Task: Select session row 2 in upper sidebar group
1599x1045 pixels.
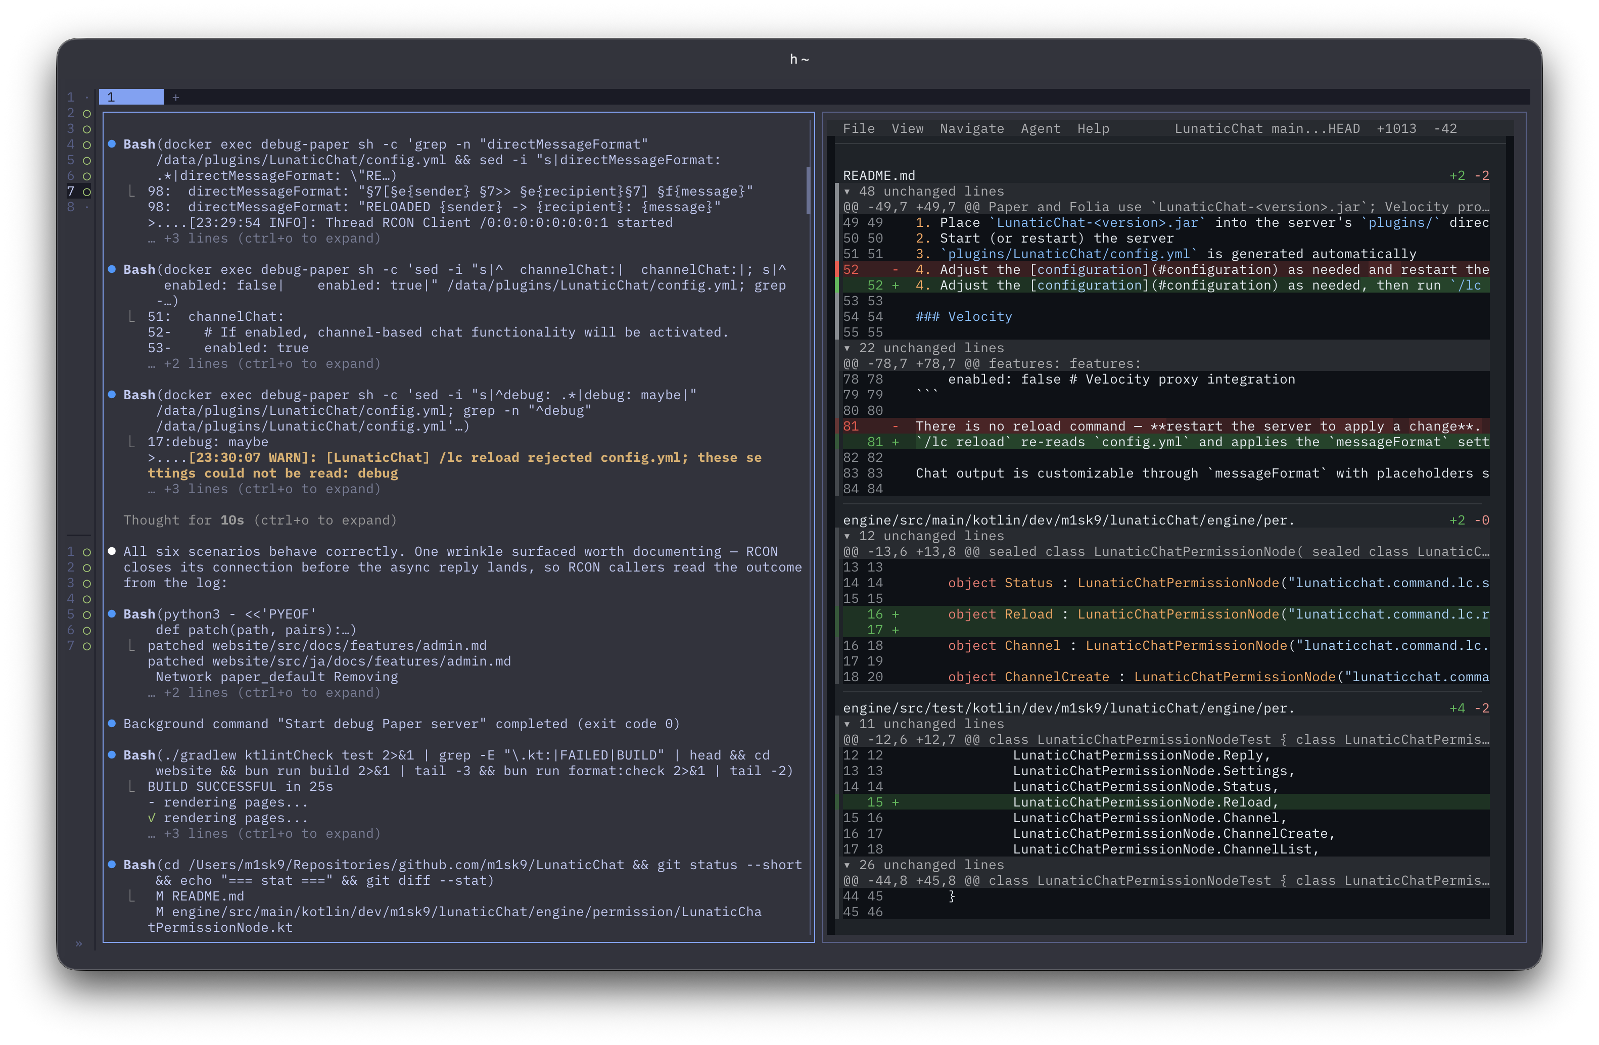Action: 79,113
